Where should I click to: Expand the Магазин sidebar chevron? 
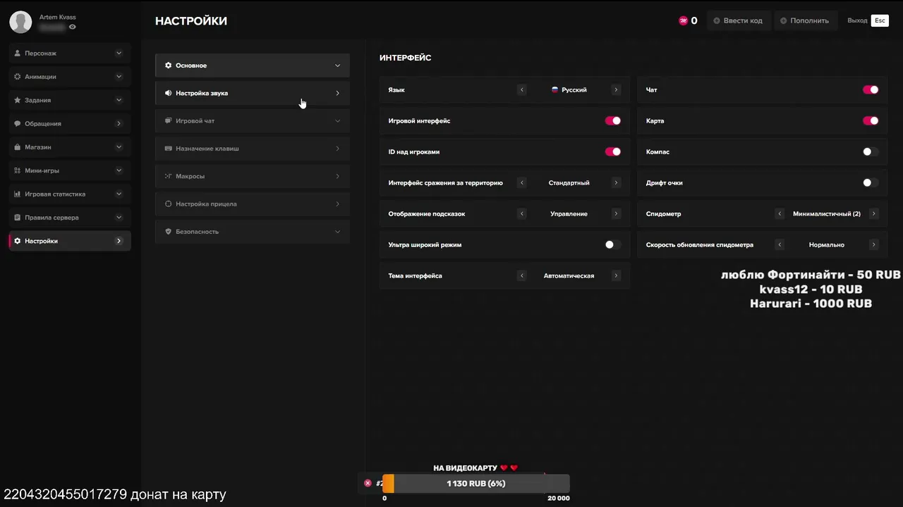click(119, 147)
